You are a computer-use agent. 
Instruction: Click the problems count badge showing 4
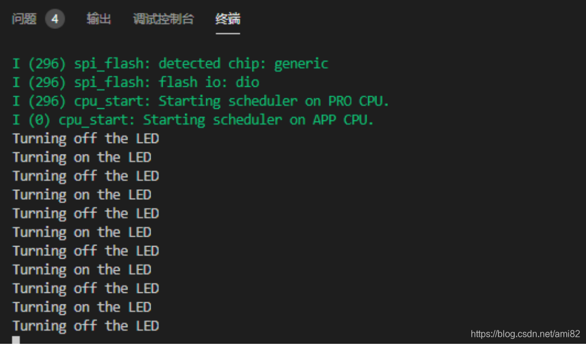(x=55, y=18)
